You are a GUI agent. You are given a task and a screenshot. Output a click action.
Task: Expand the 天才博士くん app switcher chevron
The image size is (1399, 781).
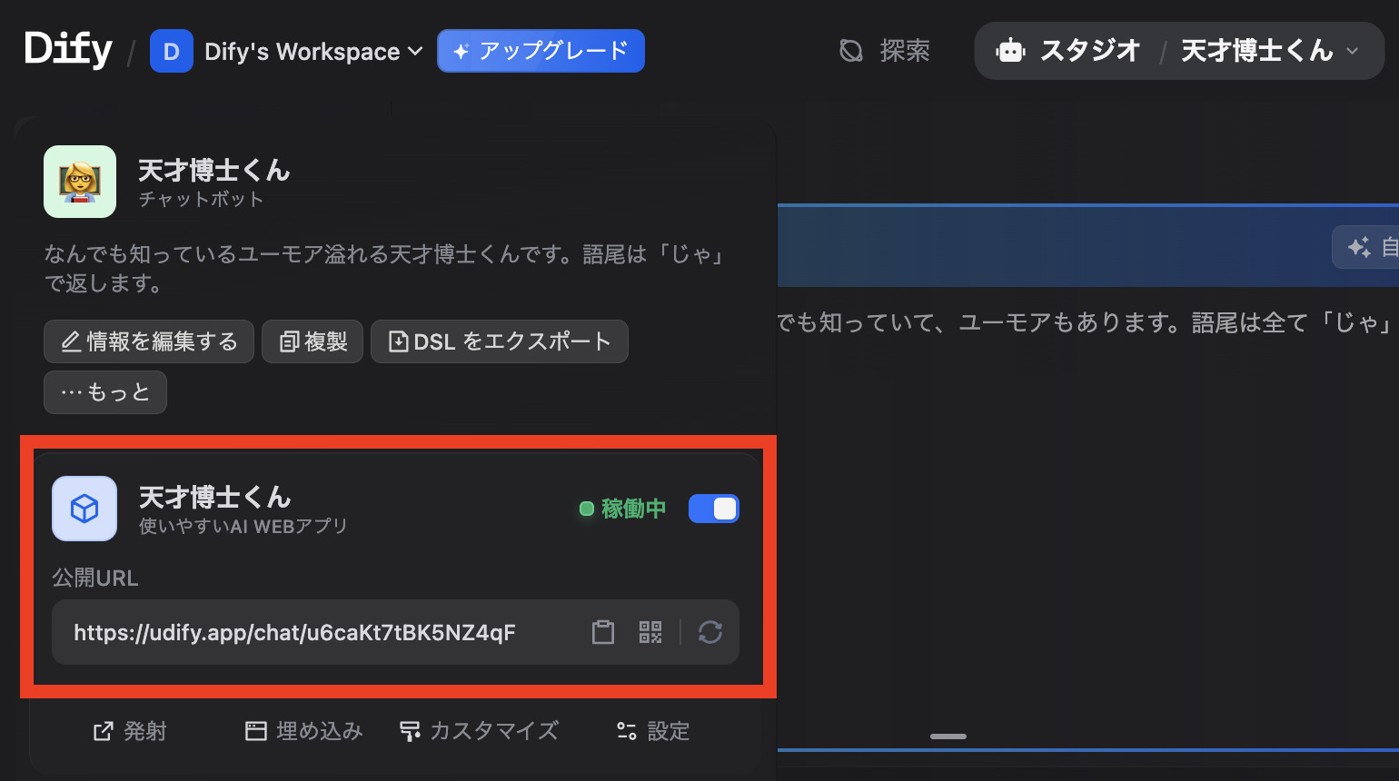pos(1353,51)
